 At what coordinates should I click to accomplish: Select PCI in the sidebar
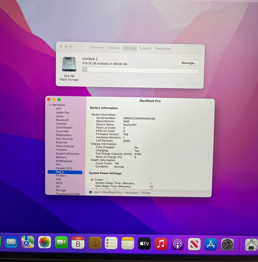pyautogui.click(x=58, y=165)
